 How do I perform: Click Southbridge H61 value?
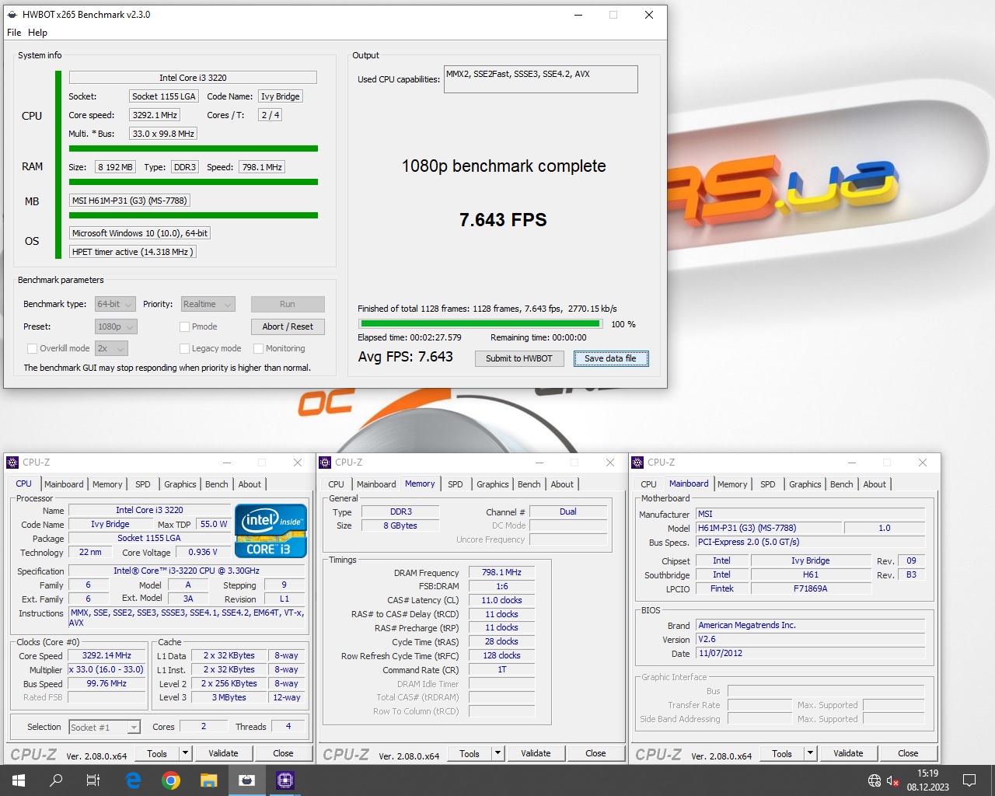[x=811, y=575]
